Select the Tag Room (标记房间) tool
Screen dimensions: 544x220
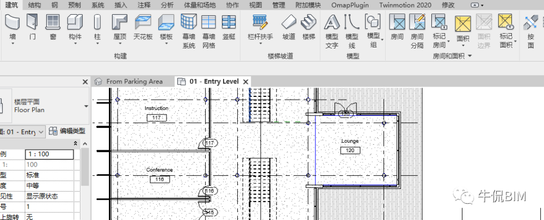(x=439, y=31)
